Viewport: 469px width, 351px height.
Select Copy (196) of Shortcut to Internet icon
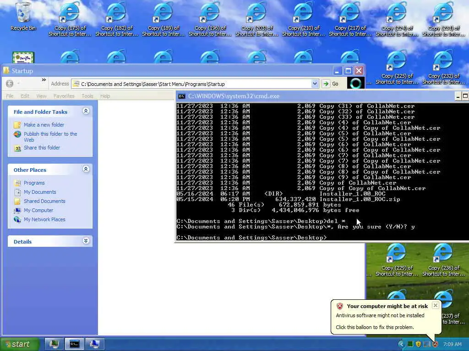click(x=210, y=19)
